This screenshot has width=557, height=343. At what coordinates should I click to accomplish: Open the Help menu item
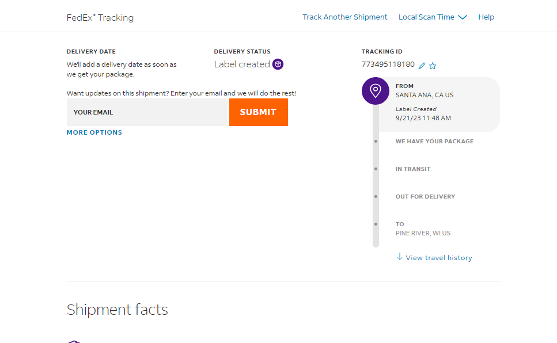click(x=486, y=17)
